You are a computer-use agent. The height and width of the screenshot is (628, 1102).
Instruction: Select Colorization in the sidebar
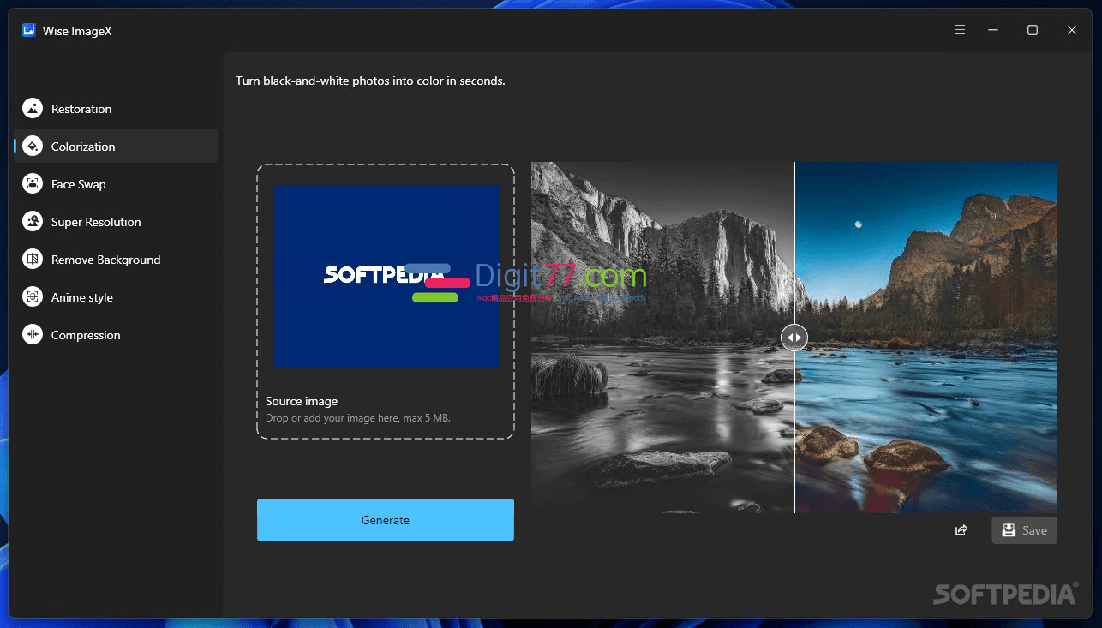[x=116, y=147]
